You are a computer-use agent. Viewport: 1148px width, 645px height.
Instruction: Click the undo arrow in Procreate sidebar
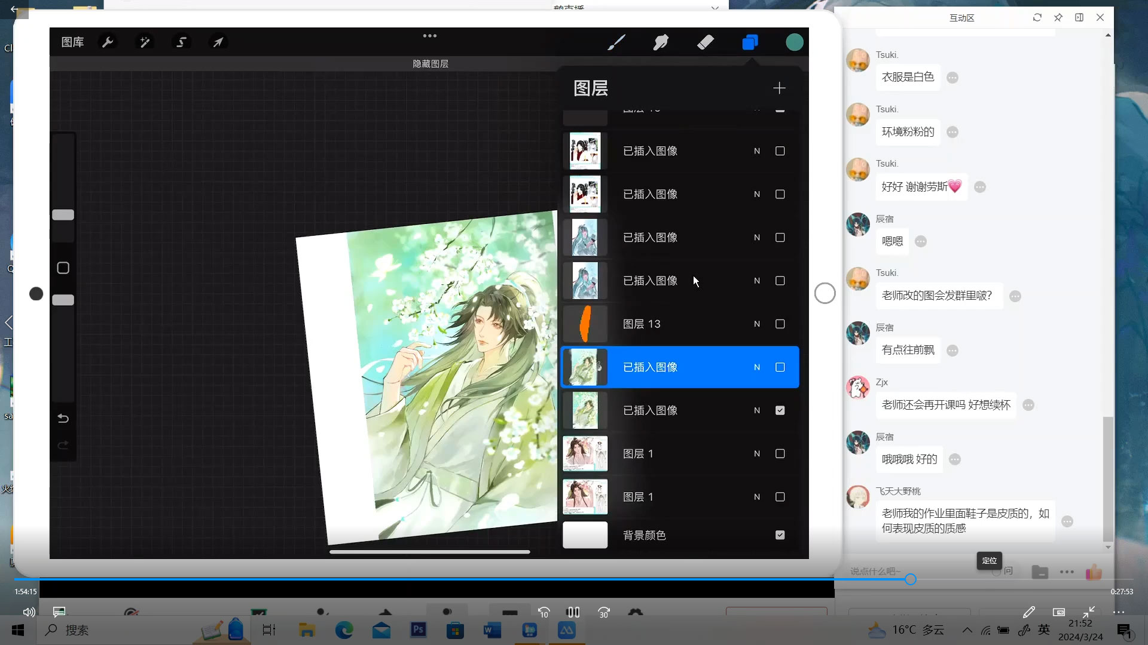pos(63,418)
